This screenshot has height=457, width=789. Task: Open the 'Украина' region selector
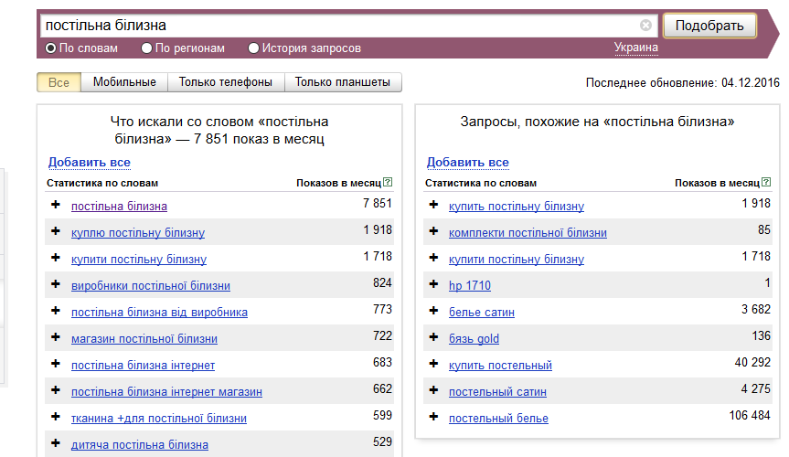pyautogui.click(x=635, y=48)
